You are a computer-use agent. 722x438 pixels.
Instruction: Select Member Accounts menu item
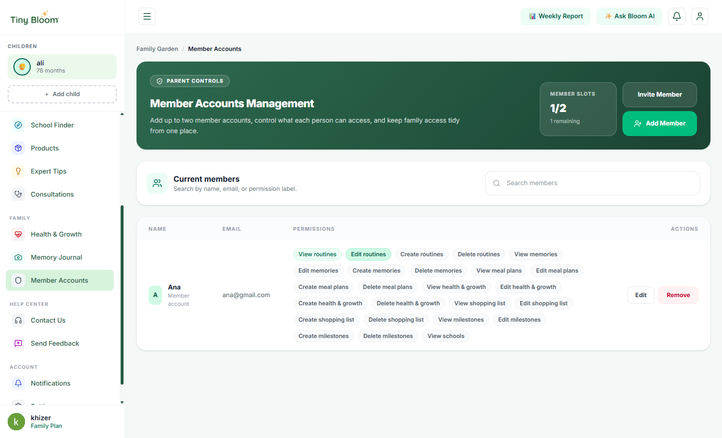pyautogui.click(x=60, y=280)
